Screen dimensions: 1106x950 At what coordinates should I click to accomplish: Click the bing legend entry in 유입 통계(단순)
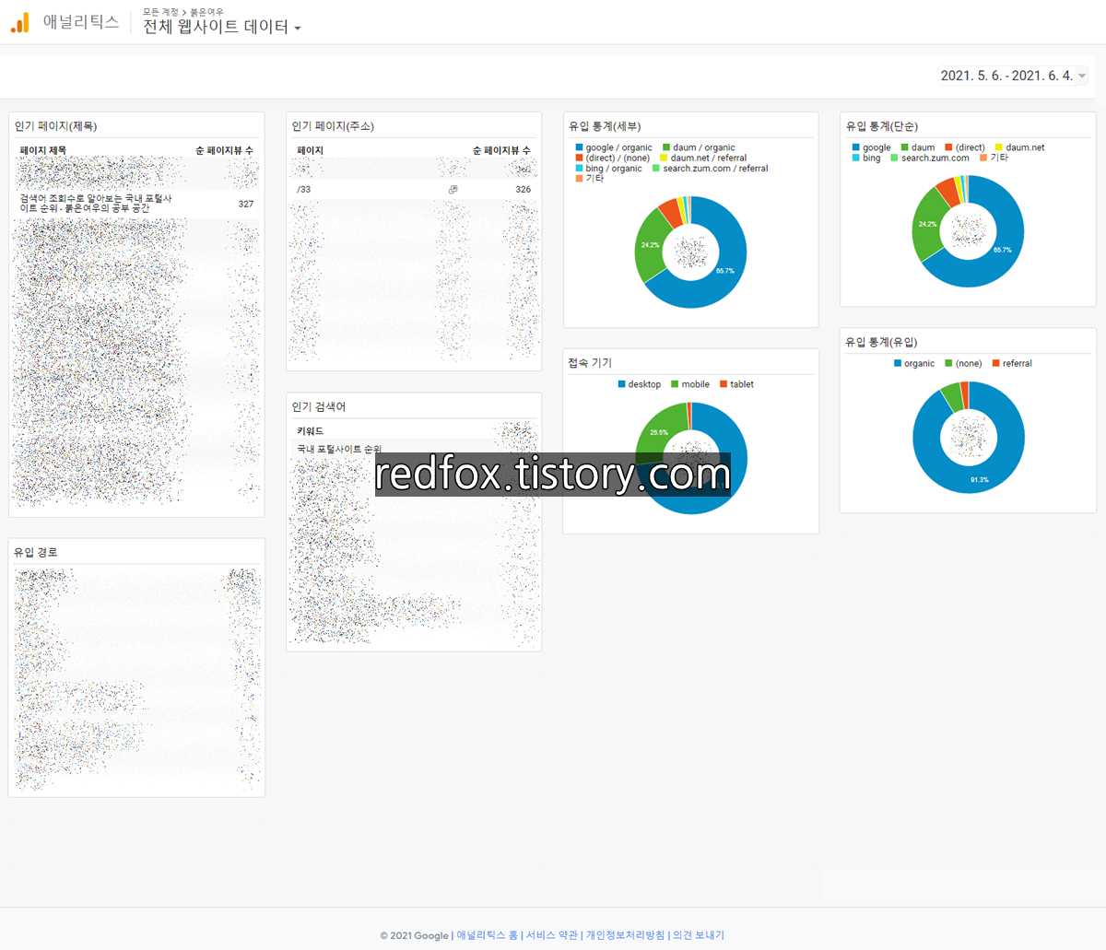pos(866,158)
